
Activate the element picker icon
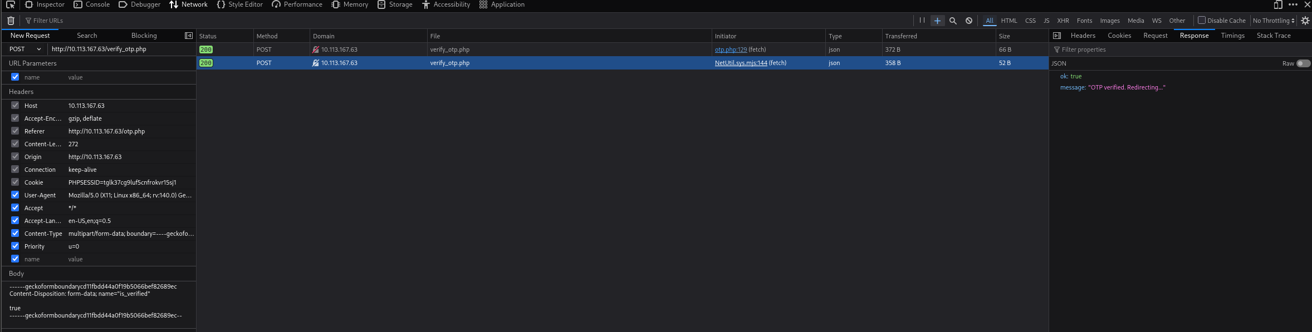coord(10,4)
